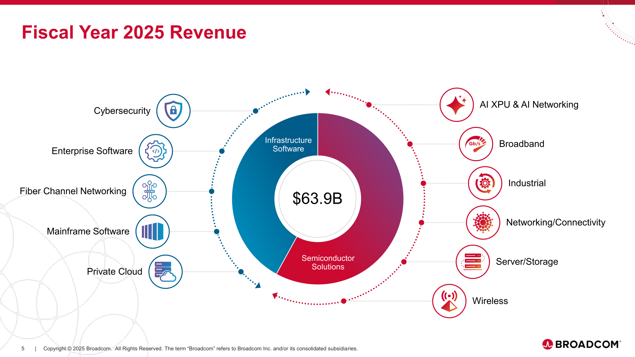Click the $63.9B center total value
635x357 pixels.
(x=317, y=199)
